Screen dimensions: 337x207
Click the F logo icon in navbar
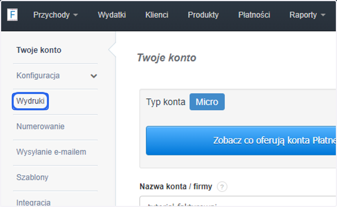12,15
